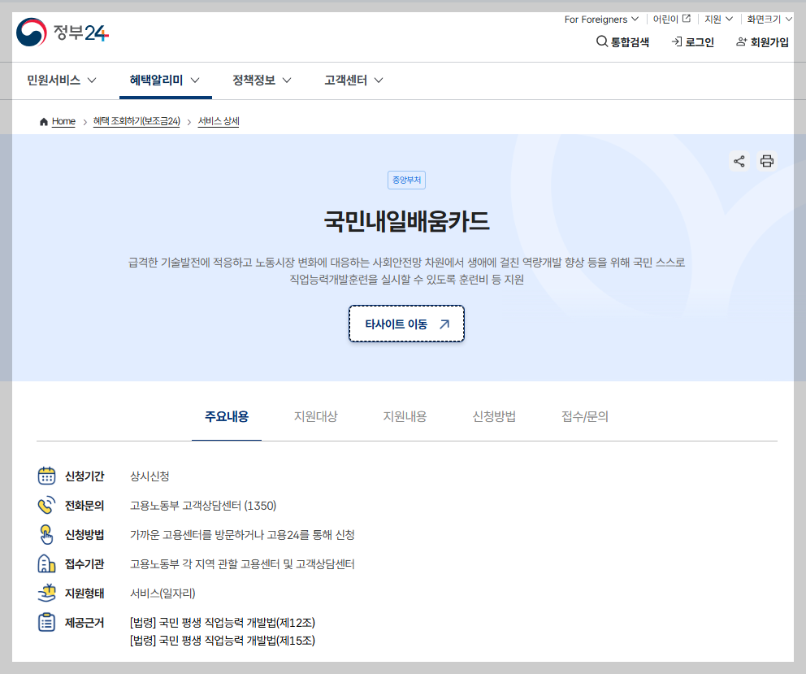Open the 화면크기 dropdown
806x674 pixels.
click(767, 19)
